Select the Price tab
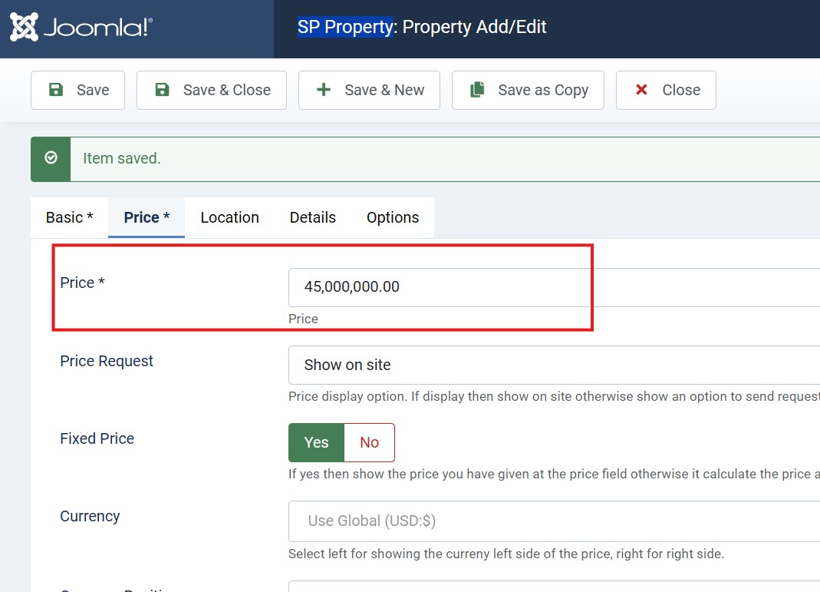The height and width of the screenshot is (592, 820). pos(147,217)
